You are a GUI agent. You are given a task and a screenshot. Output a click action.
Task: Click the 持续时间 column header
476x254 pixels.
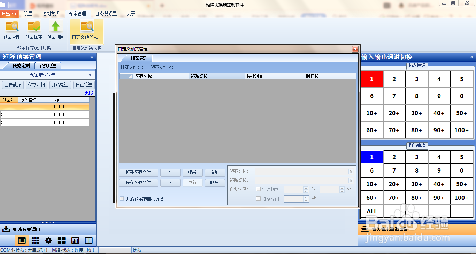272,76
